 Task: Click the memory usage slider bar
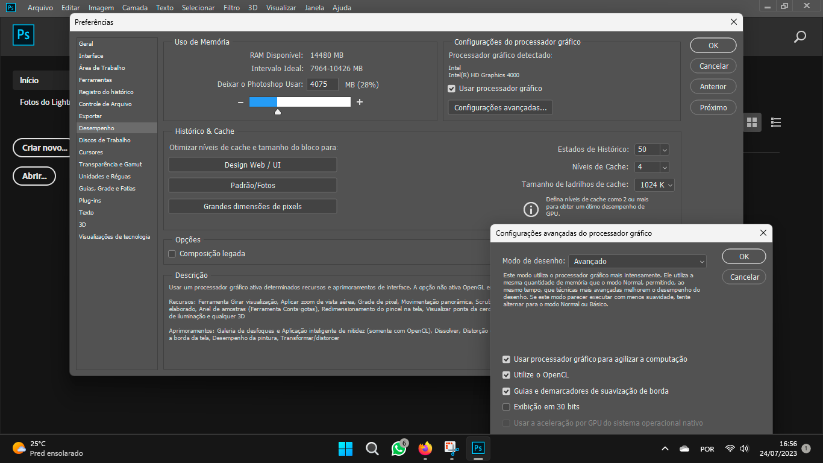coord(300,102)
